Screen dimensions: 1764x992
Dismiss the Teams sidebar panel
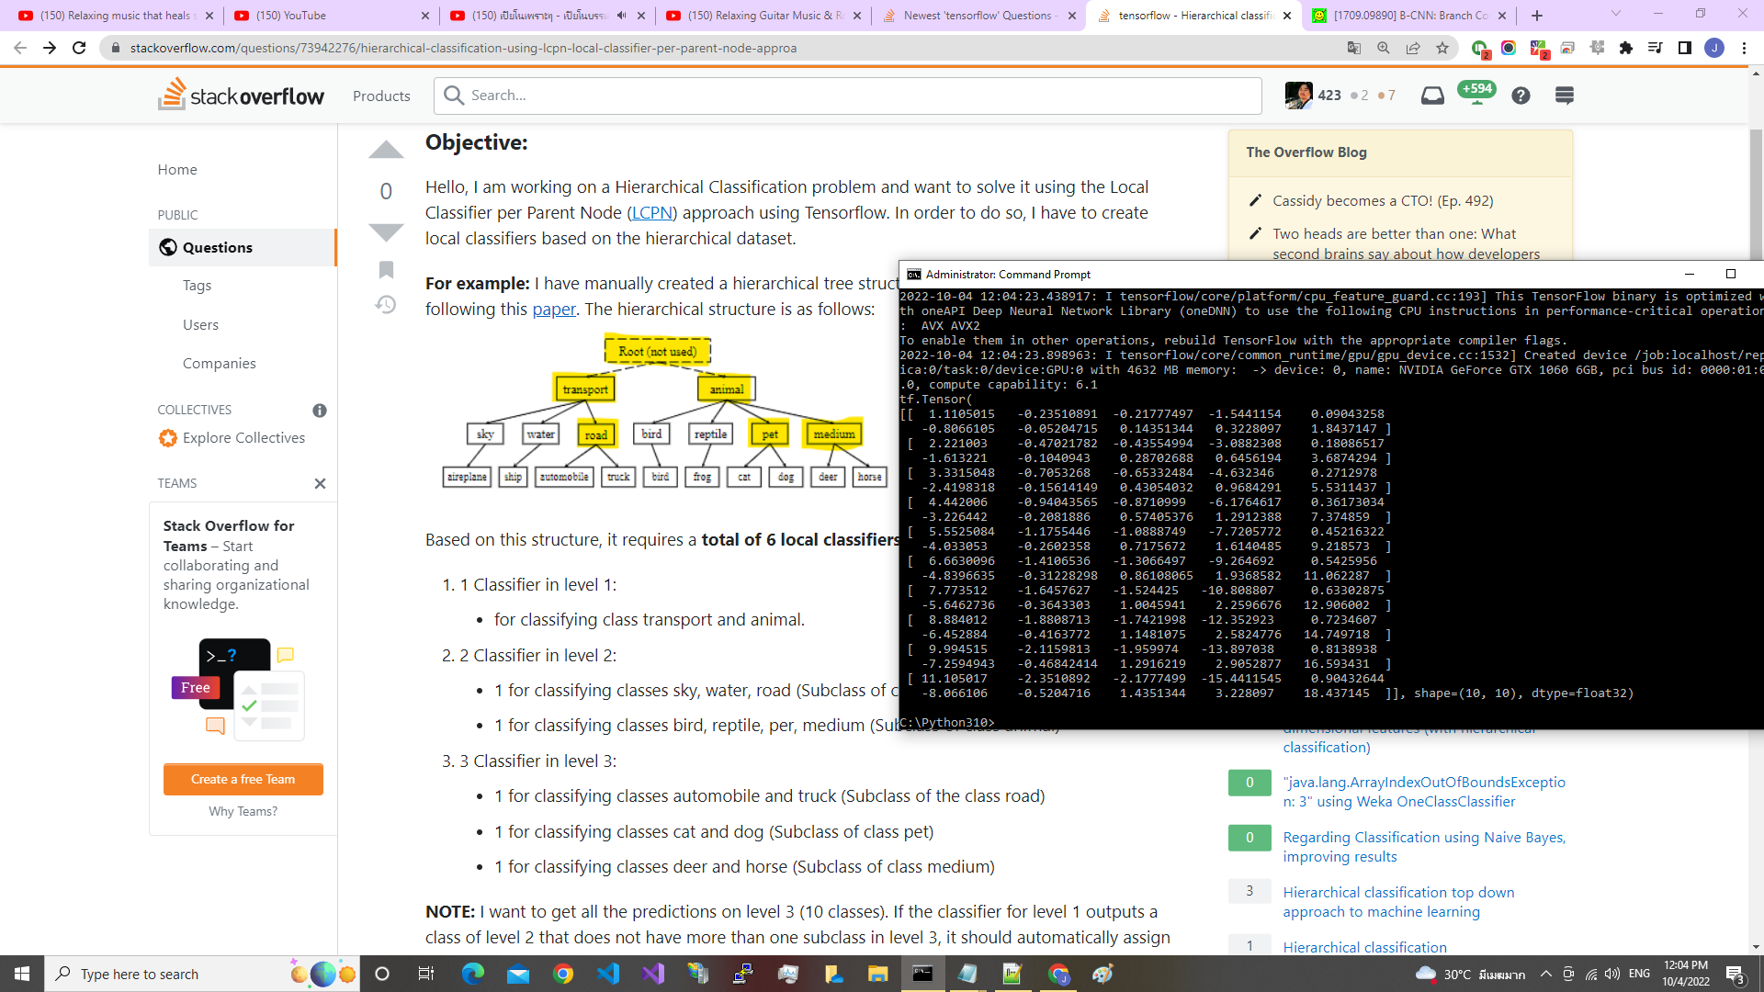(x=320, y=483)
